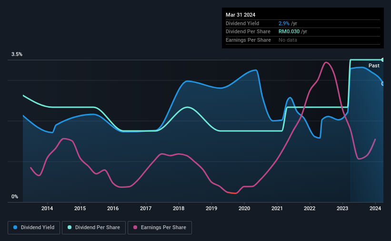This screenshot has width=391, height=241.
Task: Click the RM0.030 dividend per share value
Action: pos(289,32)
